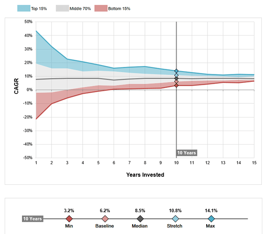Click the 3.2% Min value label
Viewport: 267px width, 234px height.
pyautogui.click(x=69, y=211)
